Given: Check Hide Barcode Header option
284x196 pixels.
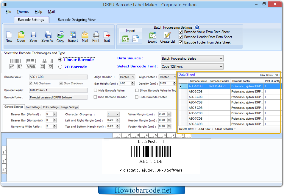Looking at the screenshot, I should point(95,97).
